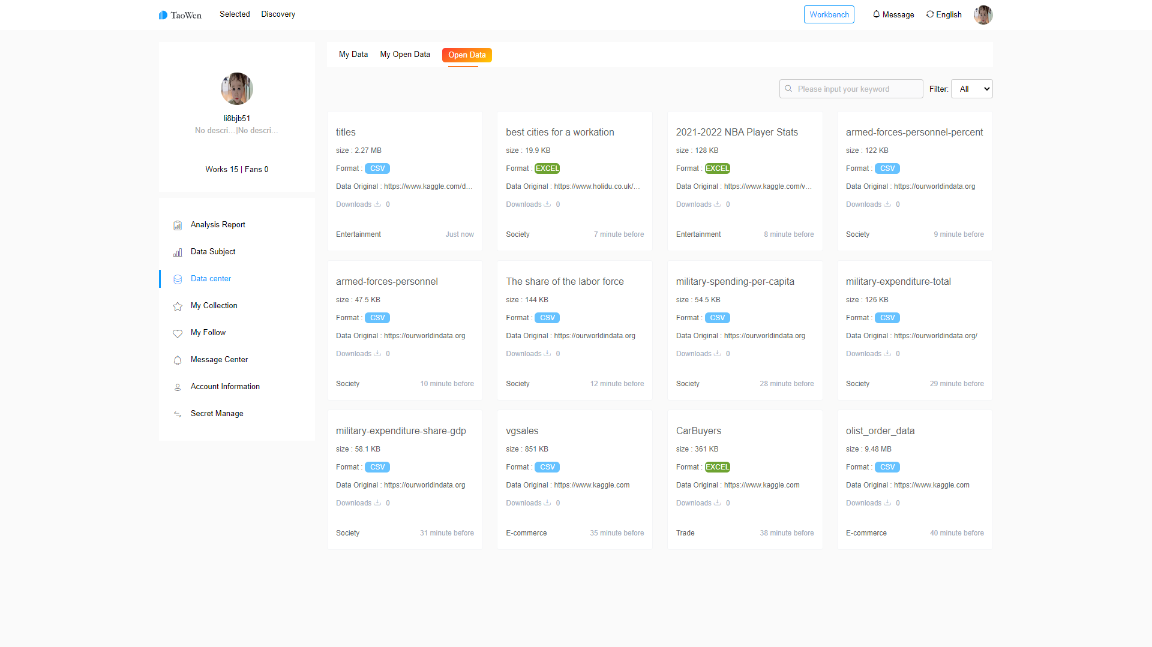Click download icon on military-expenditure-total card

887,353
